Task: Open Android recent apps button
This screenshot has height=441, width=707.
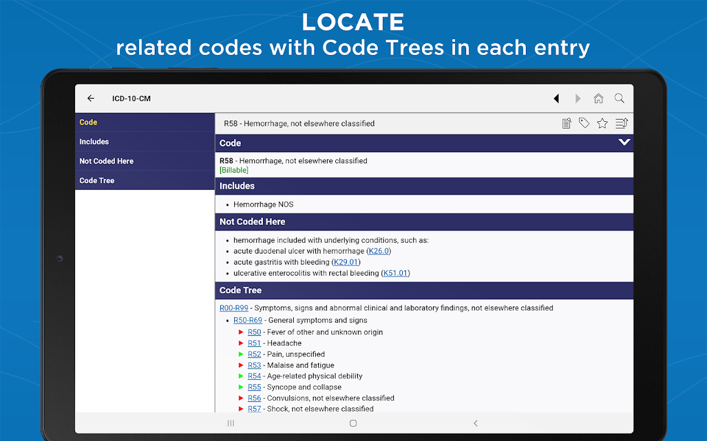Action: click(231, 423)
